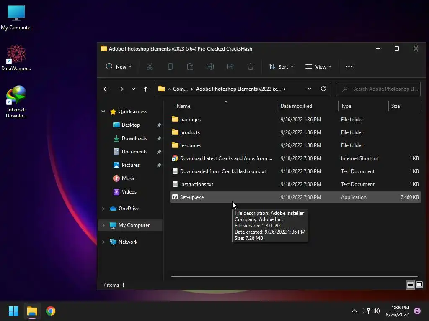Select Documents in Quick access
429x321 pixels.
(x=134, y=152)
